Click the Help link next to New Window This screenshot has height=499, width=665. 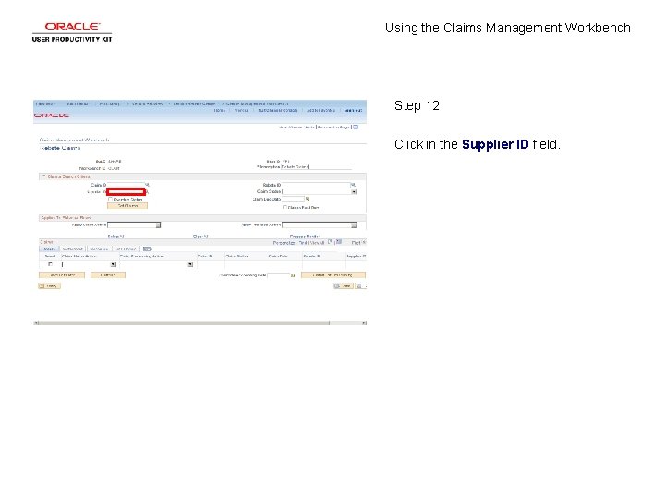pos(309,127)
